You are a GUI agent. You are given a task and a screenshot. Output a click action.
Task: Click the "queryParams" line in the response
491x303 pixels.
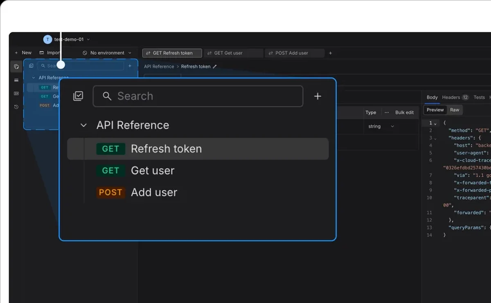click(x=469, y=227)
